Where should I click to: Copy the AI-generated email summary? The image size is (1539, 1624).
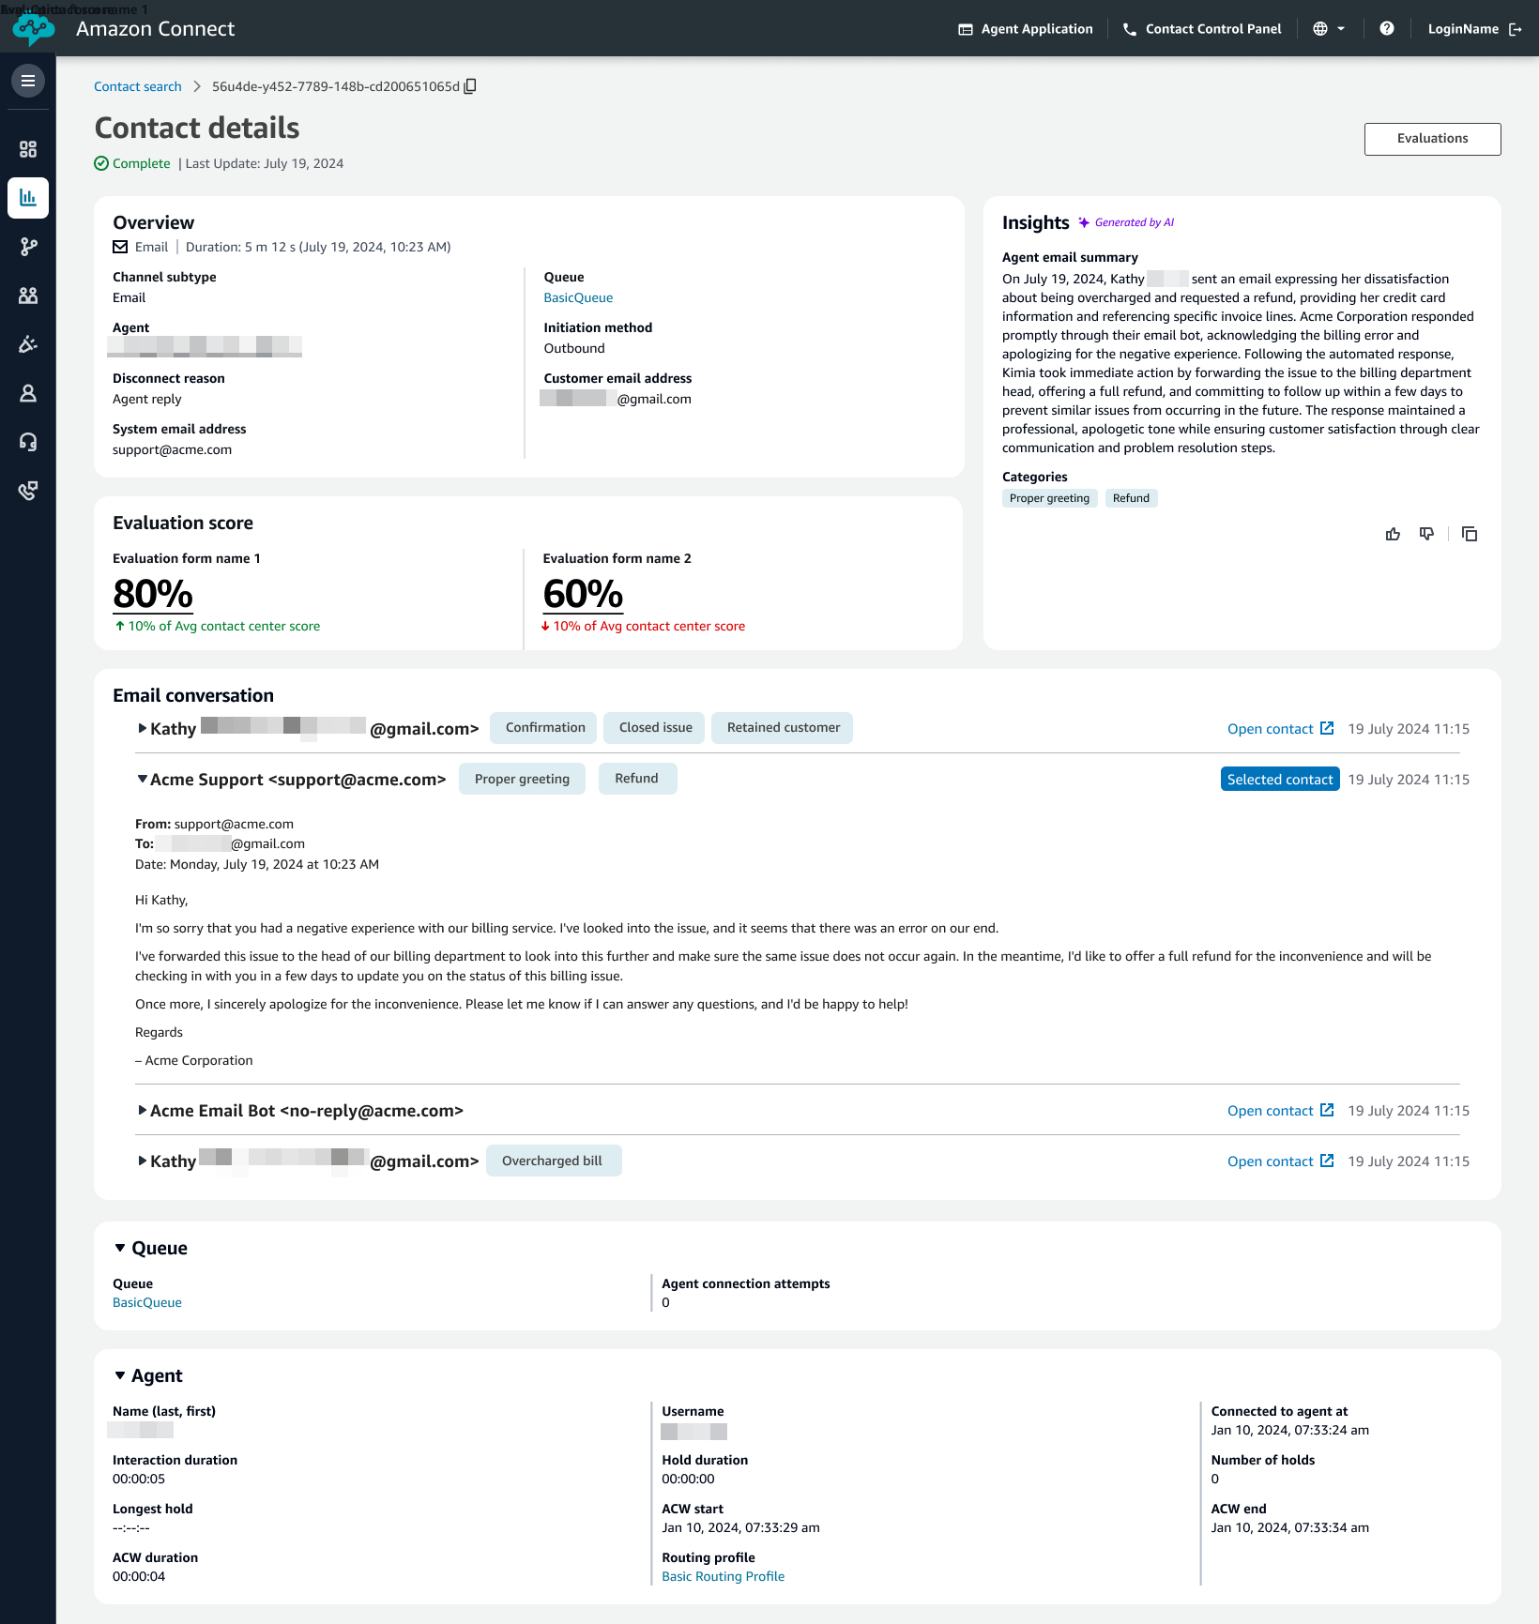1470,534
